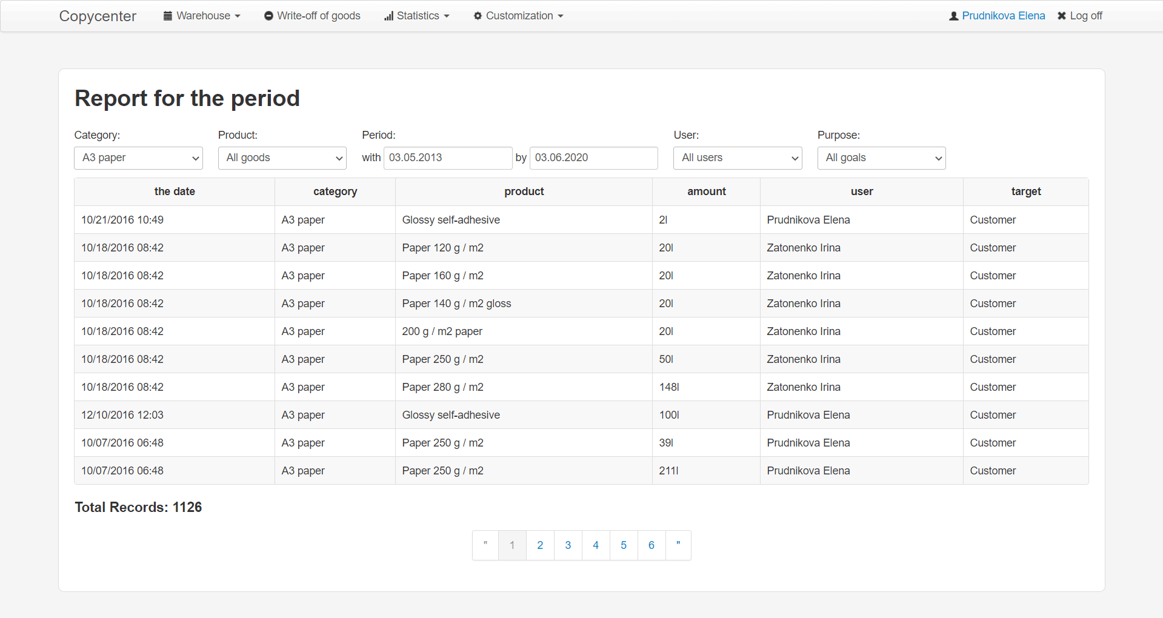Go to page 4 of results
Viewport: 1163px width, 618px height.
coord(596,545)
